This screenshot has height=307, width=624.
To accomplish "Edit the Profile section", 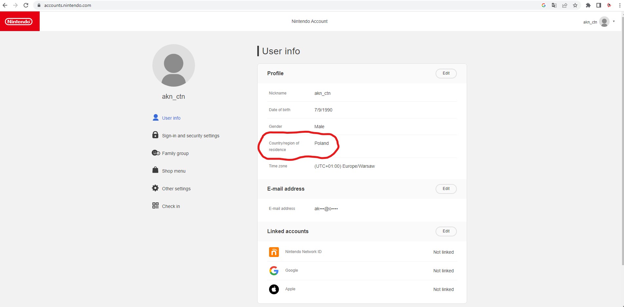I will [x=446, y=73].
